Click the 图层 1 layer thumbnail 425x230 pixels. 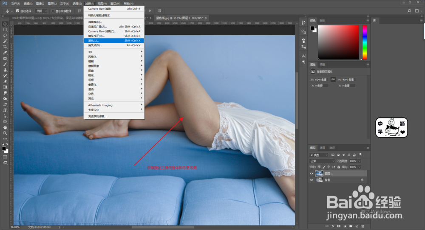[319, 174]
